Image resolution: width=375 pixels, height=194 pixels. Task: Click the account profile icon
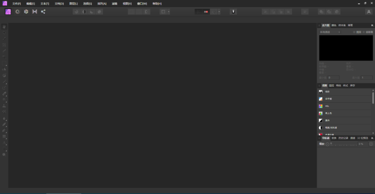click(x=368, y=12)
